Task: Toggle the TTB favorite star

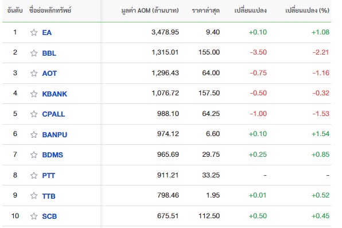Action: [x=34, y=195]
